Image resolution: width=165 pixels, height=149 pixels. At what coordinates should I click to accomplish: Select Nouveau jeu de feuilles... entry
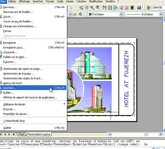[33, 12]
